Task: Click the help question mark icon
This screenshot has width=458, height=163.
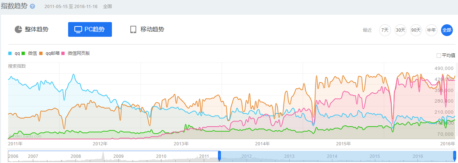Action: (32, 7)
